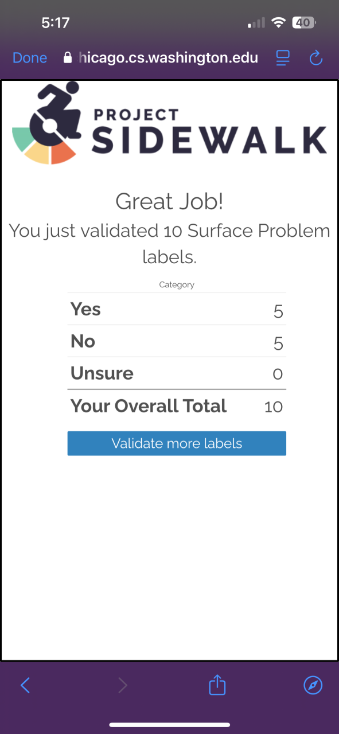Tap the Done button in browser header
Screen dimensions: 339x734
pos(30,58)
